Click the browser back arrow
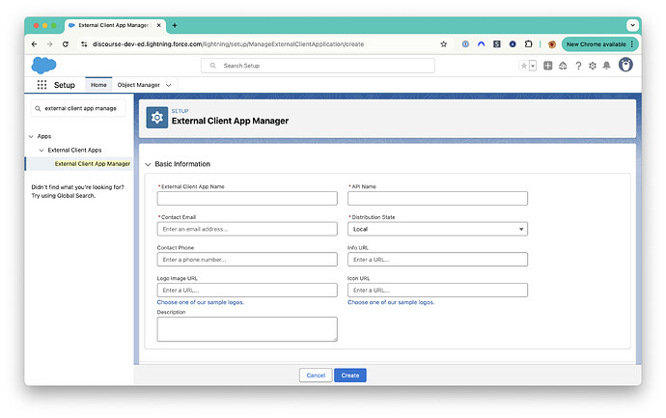 click(35, 44)
